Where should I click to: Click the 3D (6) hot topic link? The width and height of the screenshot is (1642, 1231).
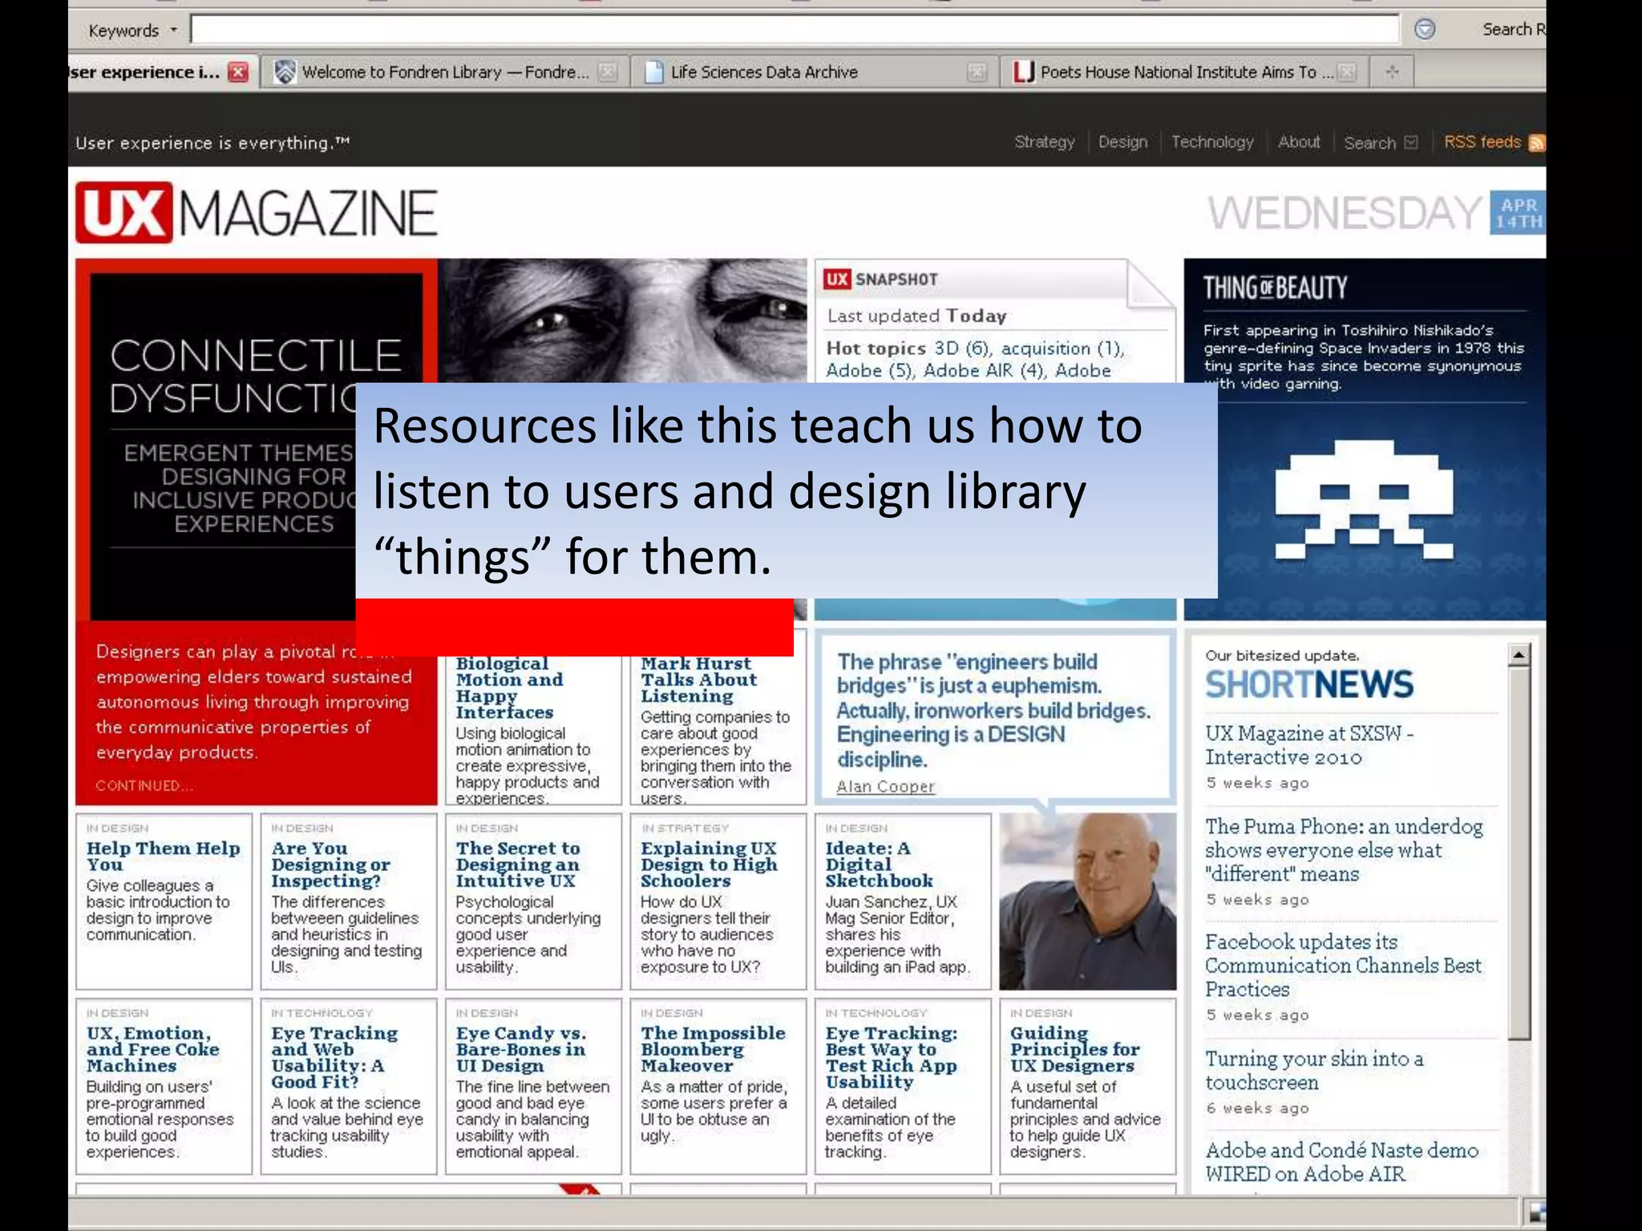pyautogui.click(x=963, y=349)
